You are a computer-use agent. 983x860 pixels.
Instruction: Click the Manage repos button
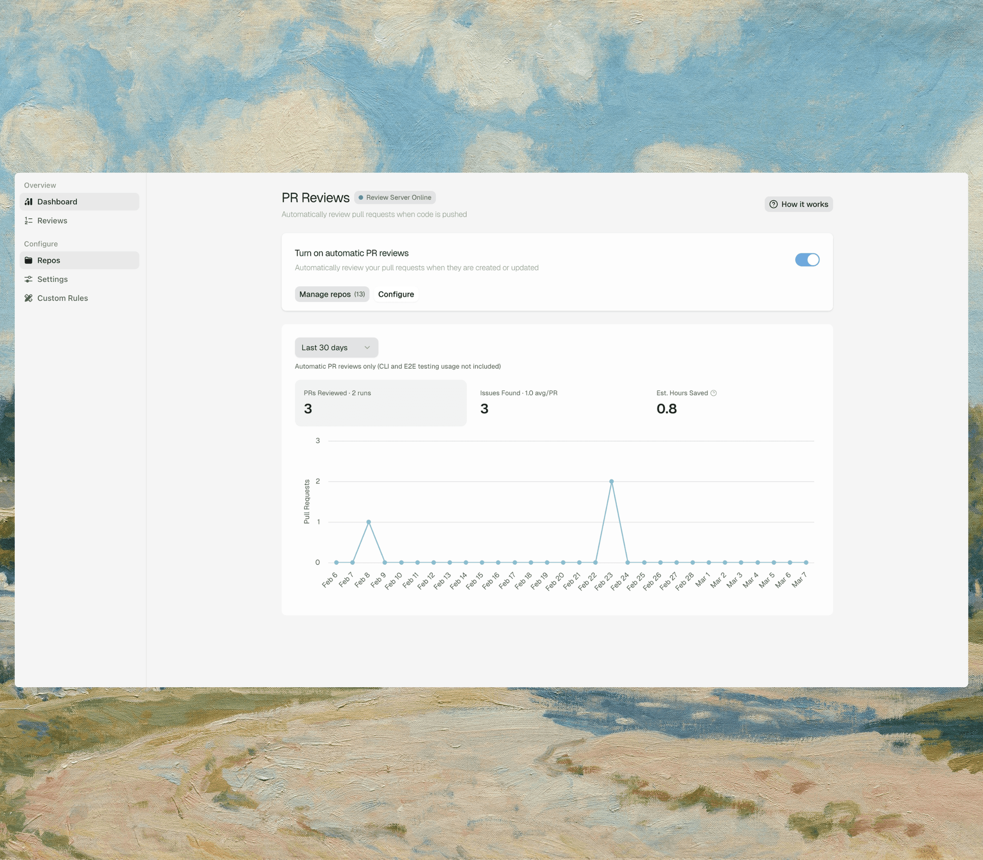click(x=332, y=294)
